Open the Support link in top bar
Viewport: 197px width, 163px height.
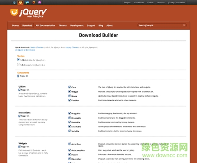[161, 2]
